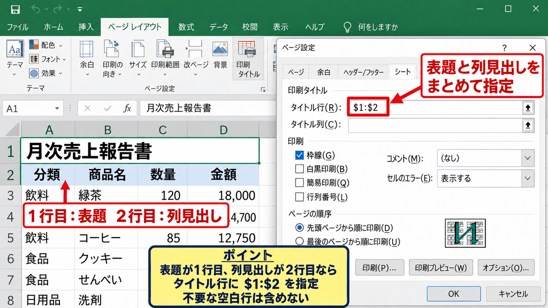
Task: Select 先頭ページから順に印刷 radio button
Action: pyautogui.click(x=299, y=227)
